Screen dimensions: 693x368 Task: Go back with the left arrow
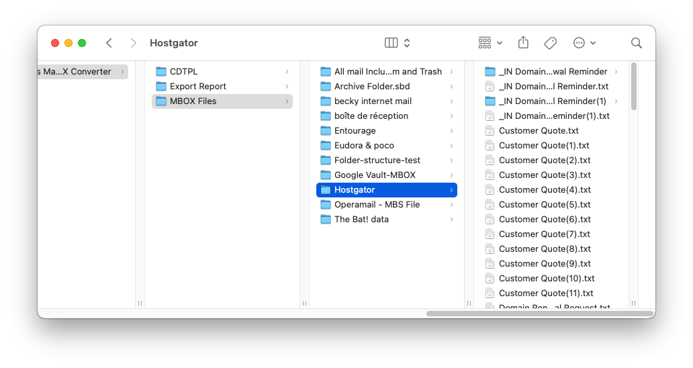pos(109,43)
